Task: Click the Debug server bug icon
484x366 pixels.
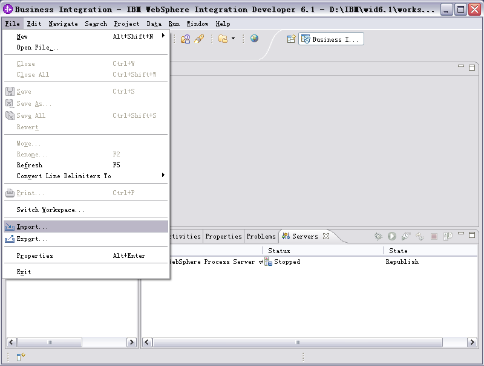Action: pyautogui.click(x=378, y=236)
